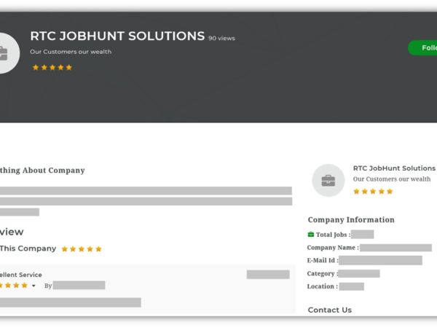Image resolution: width=437 pixels, height=328 pixels.
Task: Expand the dropdown arrow beside review stars
Action: [x=34, y=286]
